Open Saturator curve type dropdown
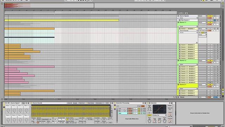Screen dimensions: 225x127 tap(159, 115)
